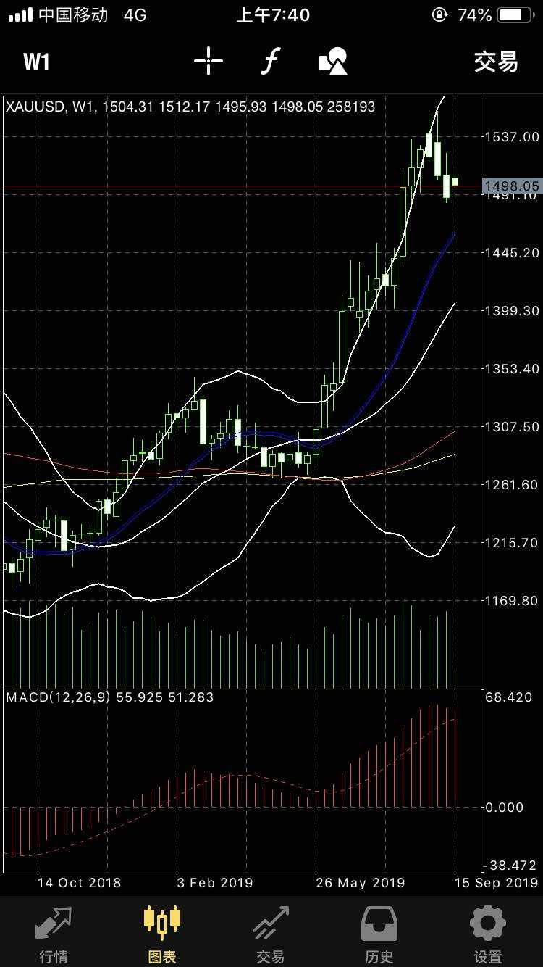Tap the 中国移动 carrier label

[x=73, y=14]
